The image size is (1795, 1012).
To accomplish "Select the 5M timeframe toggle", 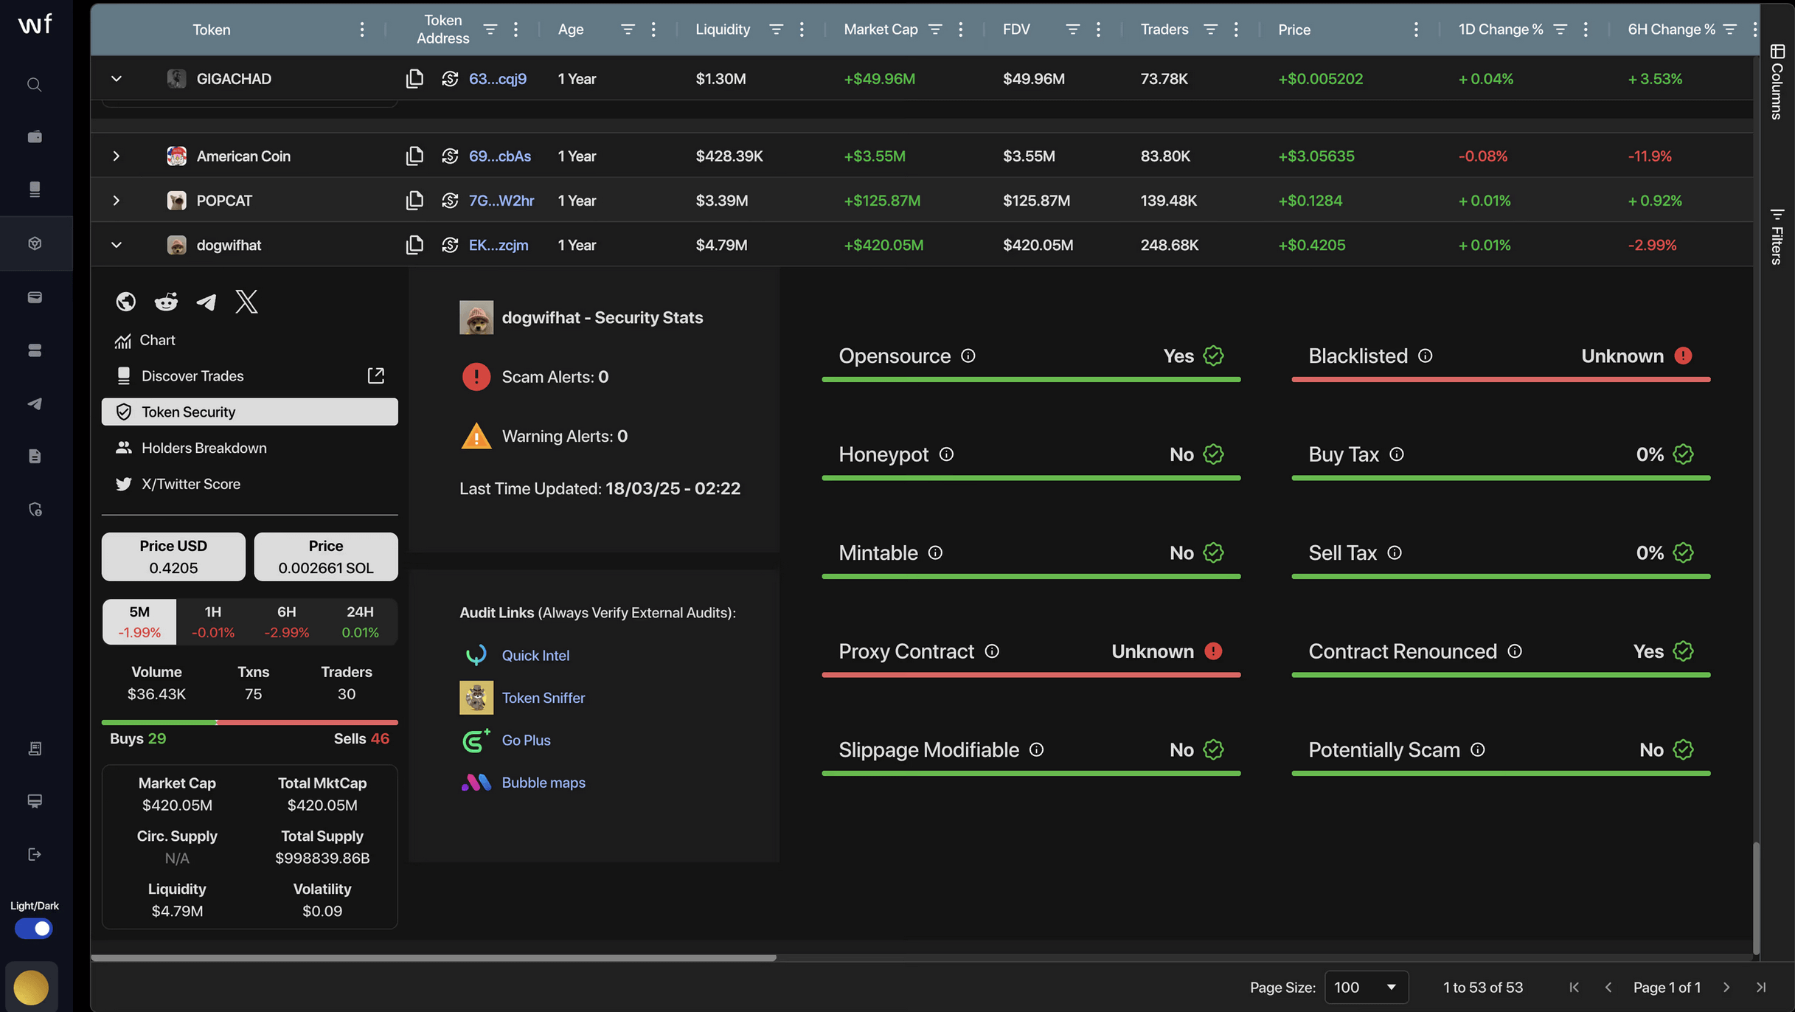I will pos(139,621).
